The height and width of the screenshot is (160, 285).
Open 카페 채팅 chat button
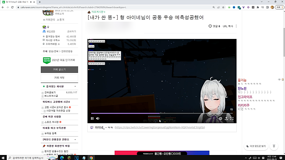click(x=59, y=77)
